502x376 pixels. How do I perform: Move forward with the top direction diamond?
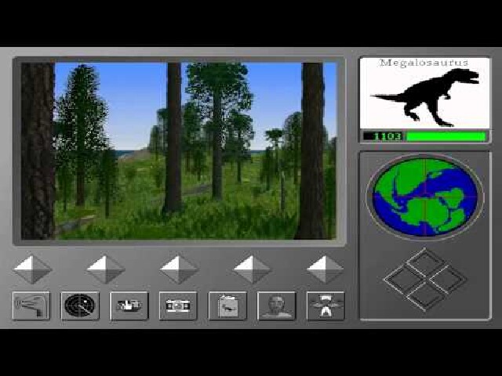[425, 262]
